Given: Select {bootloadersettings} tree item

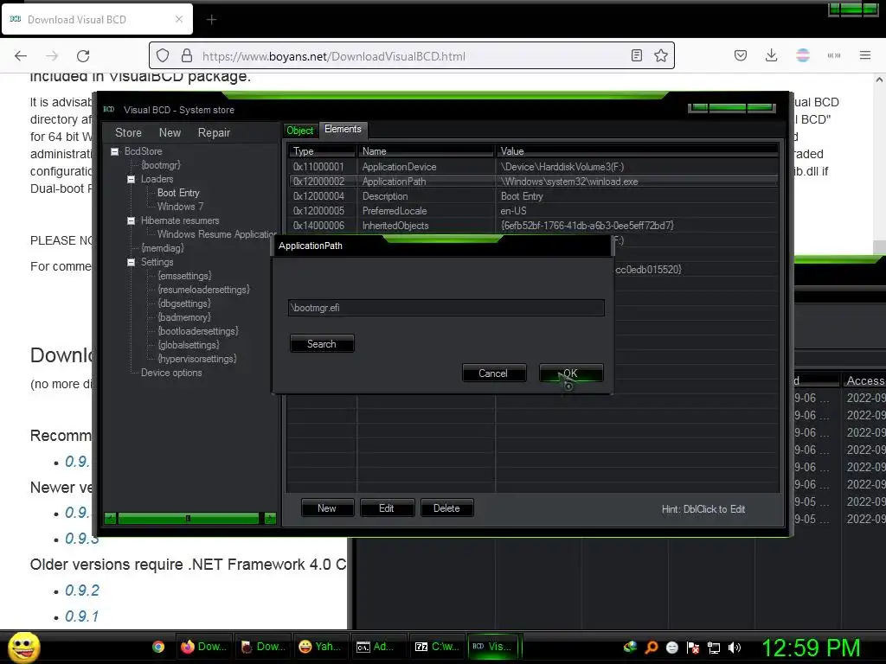Looking at the screenshot, I should point(198,331).
